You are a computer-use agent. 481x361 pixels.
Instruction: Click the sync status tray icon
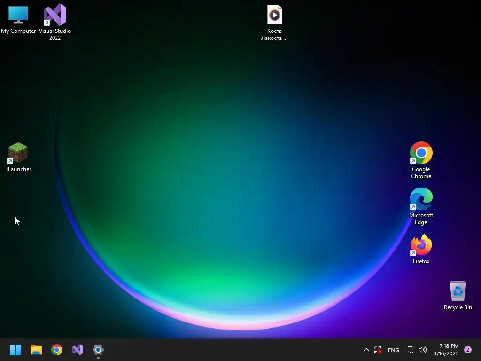point(378,350)
